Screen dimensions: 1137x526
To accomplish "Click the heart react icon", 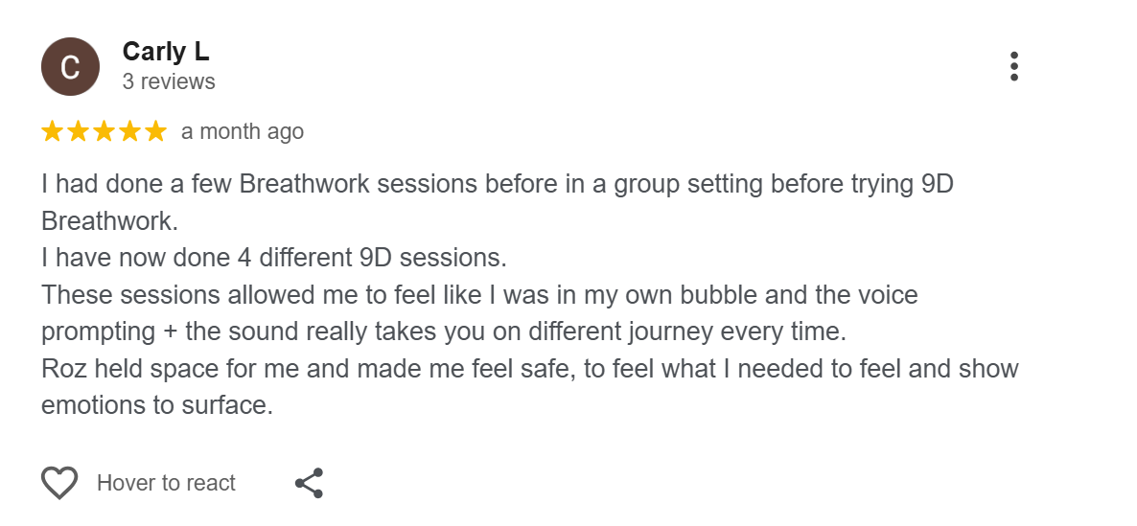I will coord(59,482).
